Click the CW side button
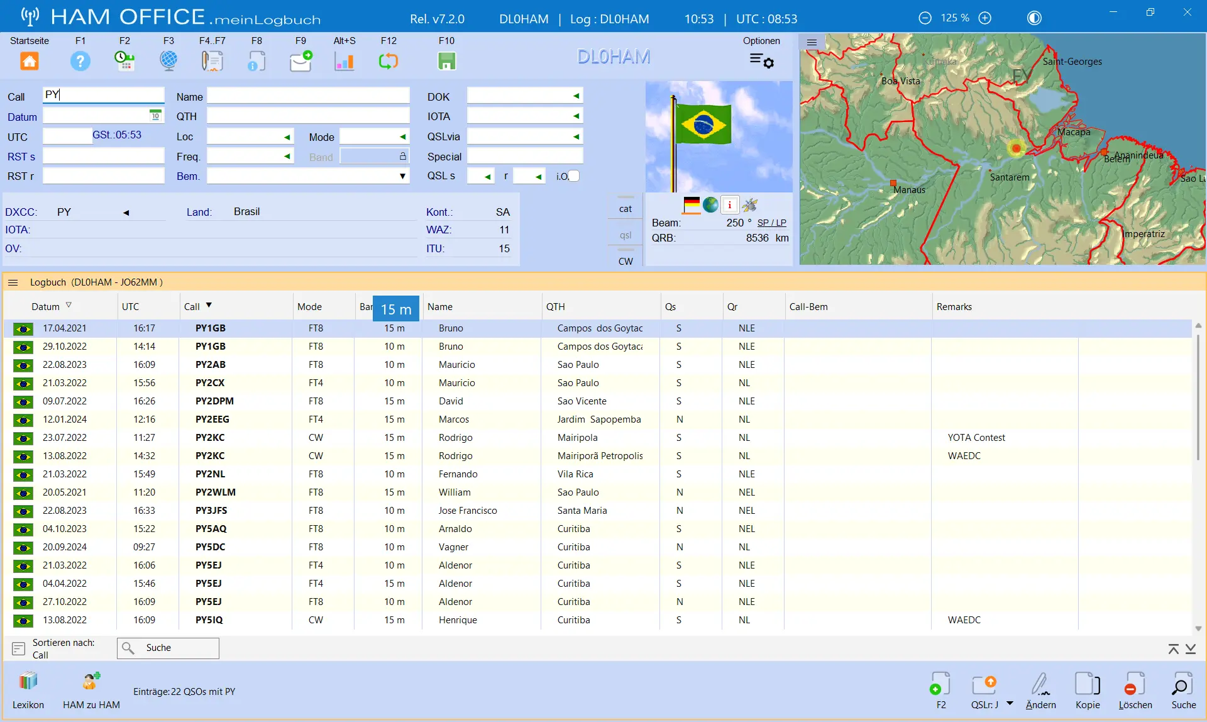 coord(626,261)
